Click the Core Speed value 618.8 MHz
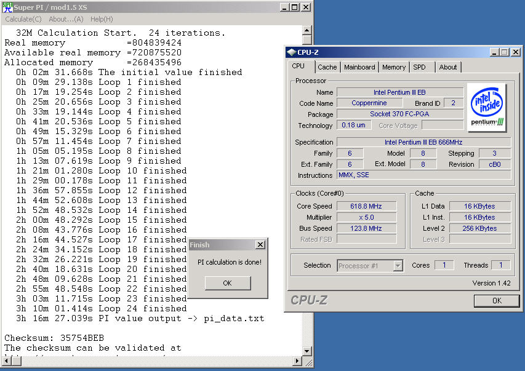The height and width of the screenshot is (371, 525). (366, 206)
